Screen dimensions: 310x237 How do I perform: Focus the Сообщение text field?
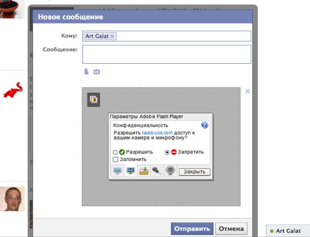[167, 54]
